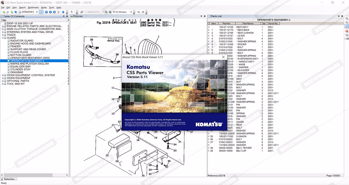The width and height of the screenshot is (349, 185).
Task: Close the Pictures panel
Action: coord(205,16)
